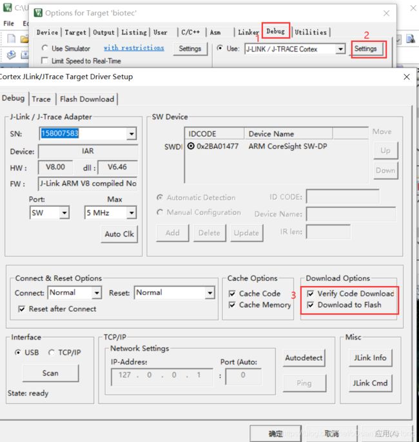Open the Output tab

click(x=104, y=32)
